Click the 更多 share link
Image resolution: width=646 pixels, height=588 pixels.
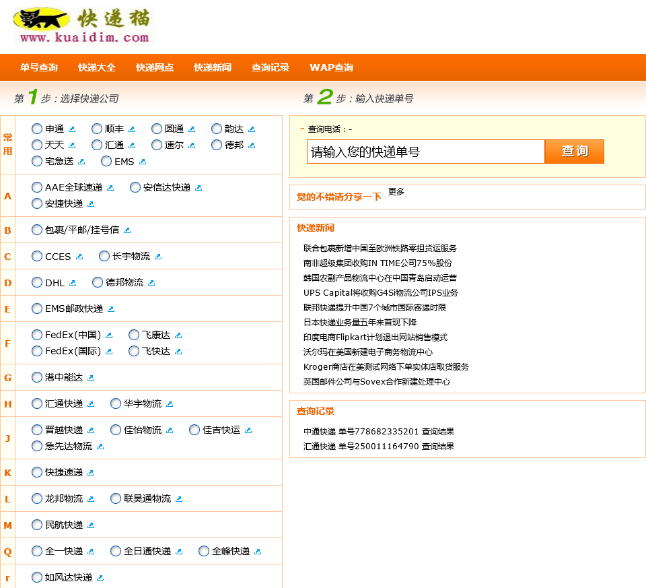click(x=396, y=192)
